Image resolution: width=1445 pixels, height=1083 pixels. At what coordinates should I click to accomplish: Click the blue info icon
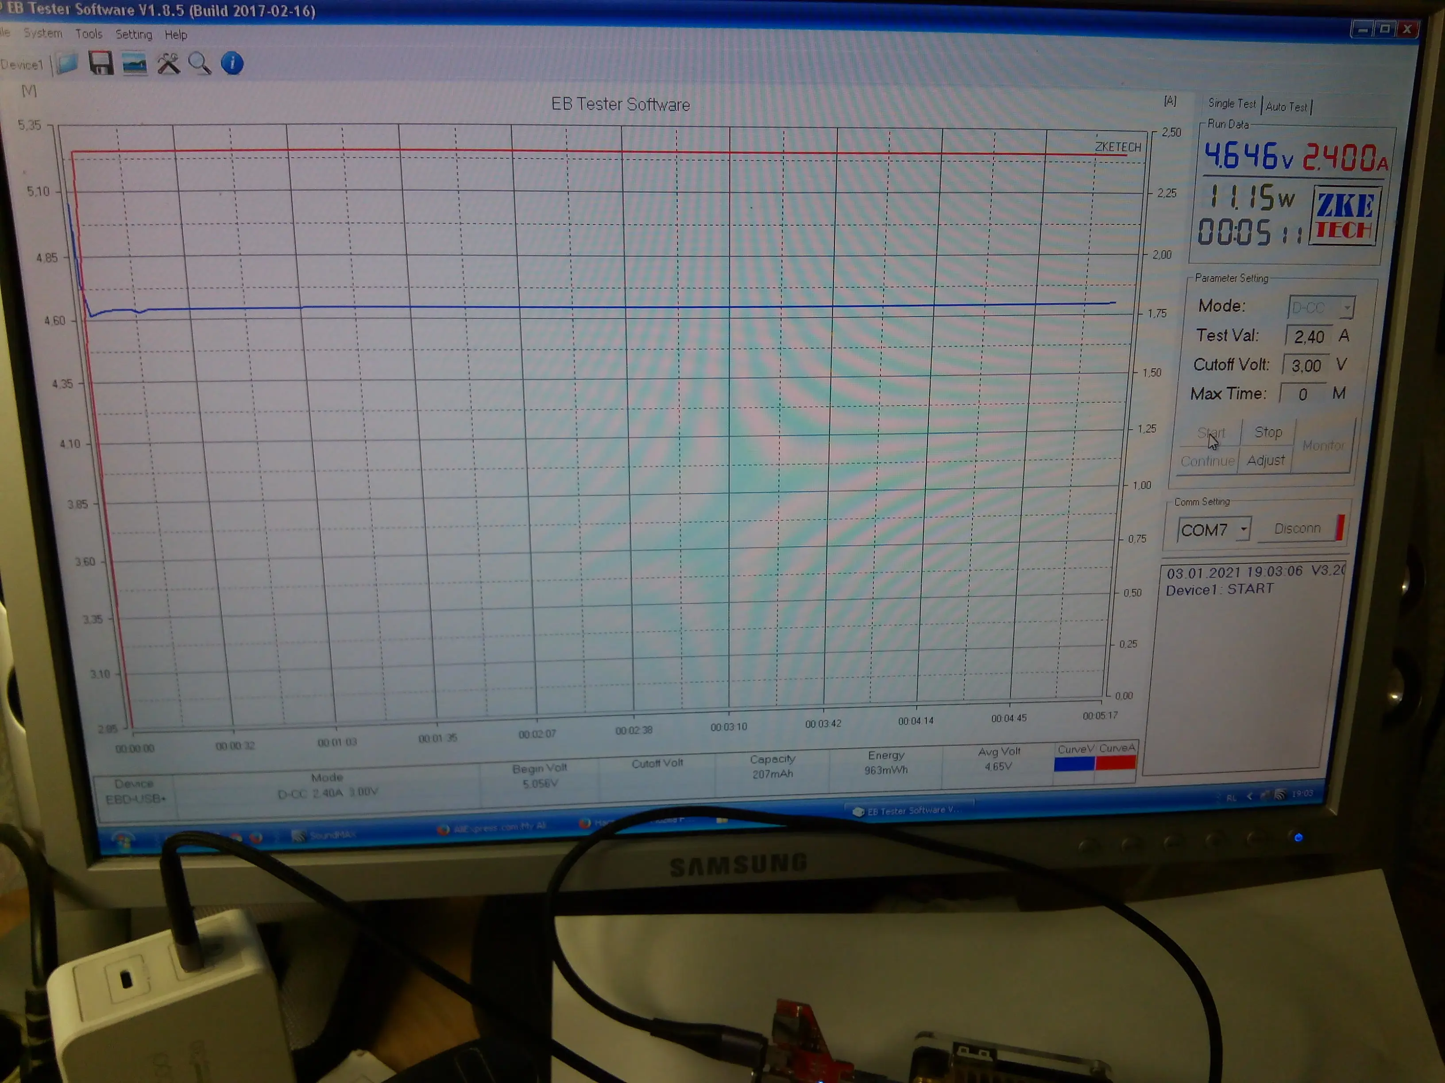232,63
